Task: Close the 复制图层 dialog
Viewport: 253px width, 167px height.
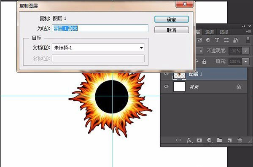Action: [x=185, y=4]
